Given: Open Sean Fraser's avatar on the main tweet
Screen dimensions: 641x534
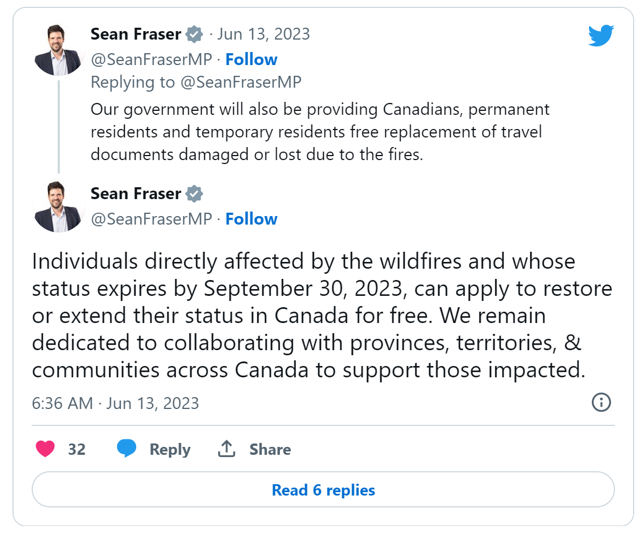Looking at the screenshot, I should 59,207.
